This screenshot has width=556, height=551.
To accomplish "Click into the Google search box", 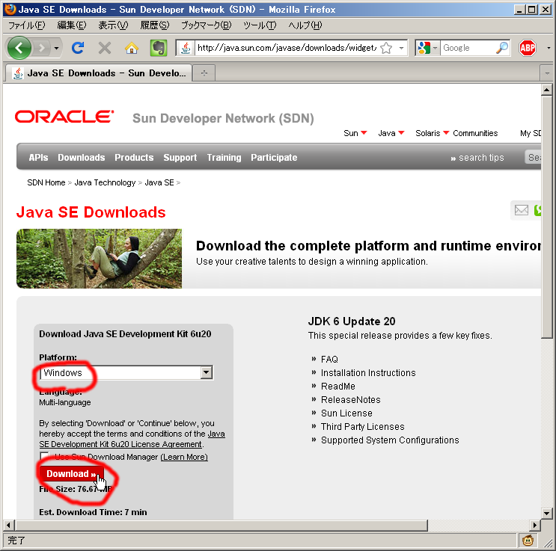I will click(x=468, y=48).
